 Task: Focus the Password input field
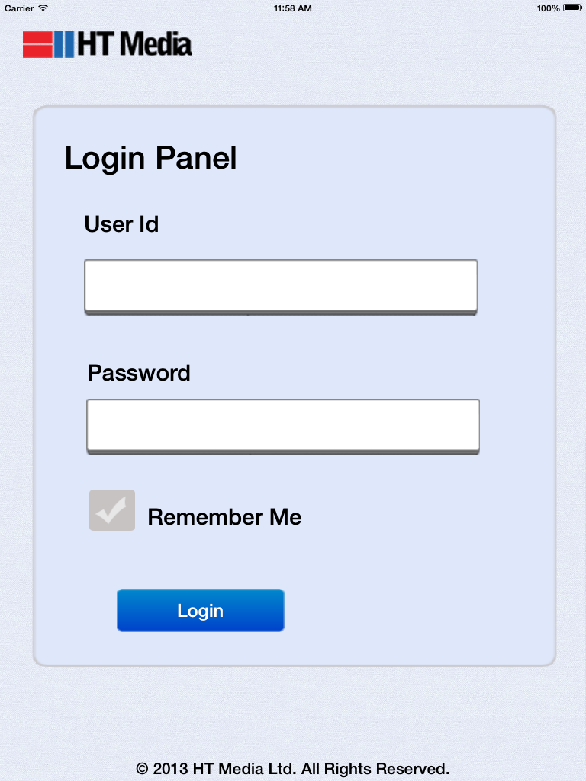coord(283,426)
